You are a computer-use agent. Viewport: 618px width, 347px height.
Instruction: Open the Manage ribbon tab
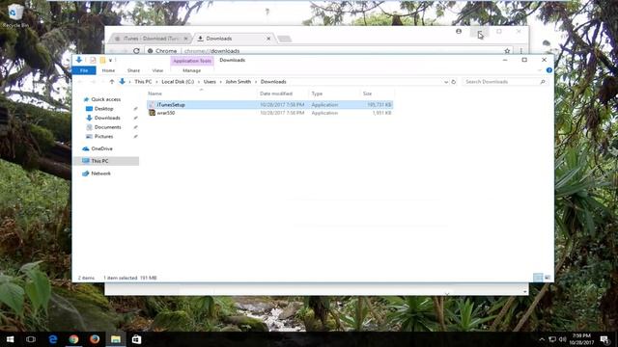pos(191,70)
